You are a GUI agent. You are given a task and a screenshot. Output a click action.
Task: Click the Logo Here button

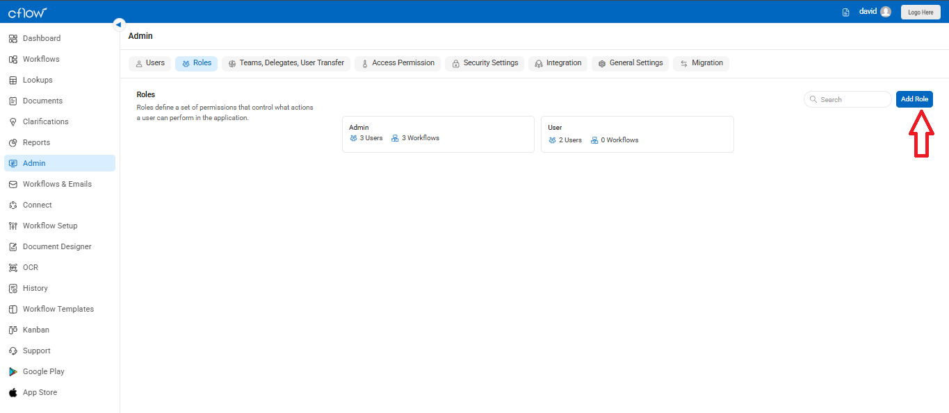point(920,12)
